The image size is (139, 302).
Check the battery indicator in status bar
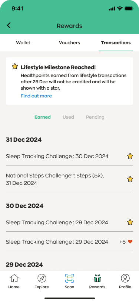(x=129, y=9)
